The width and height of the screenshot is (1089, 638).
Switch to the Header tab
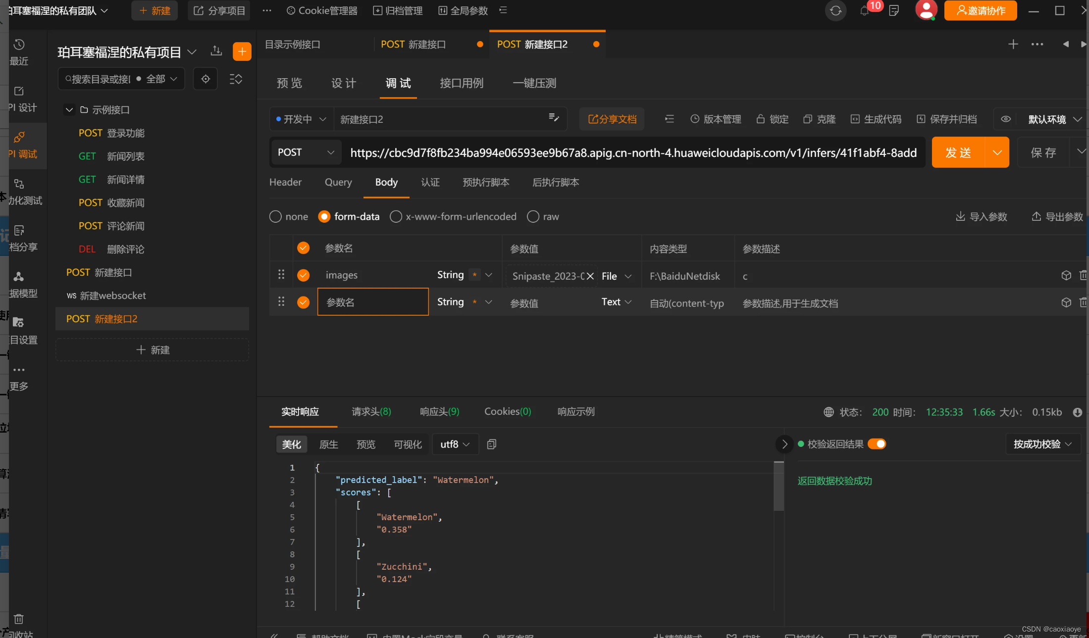tap(285, 182)
